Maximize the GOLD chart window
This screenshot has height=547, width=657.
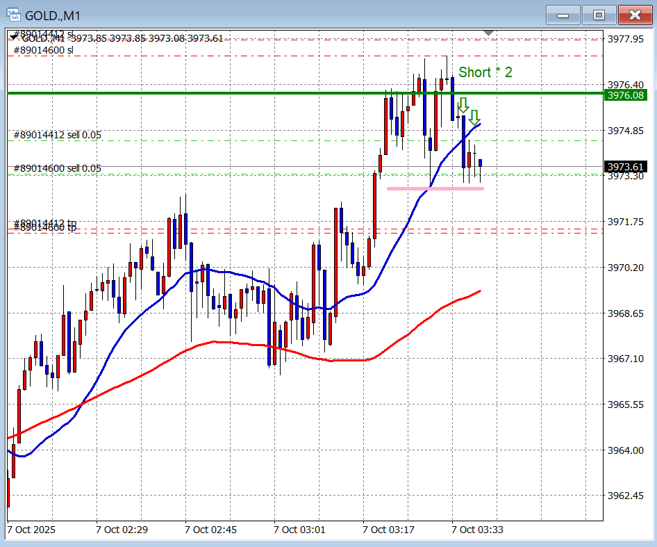point(598,15)
